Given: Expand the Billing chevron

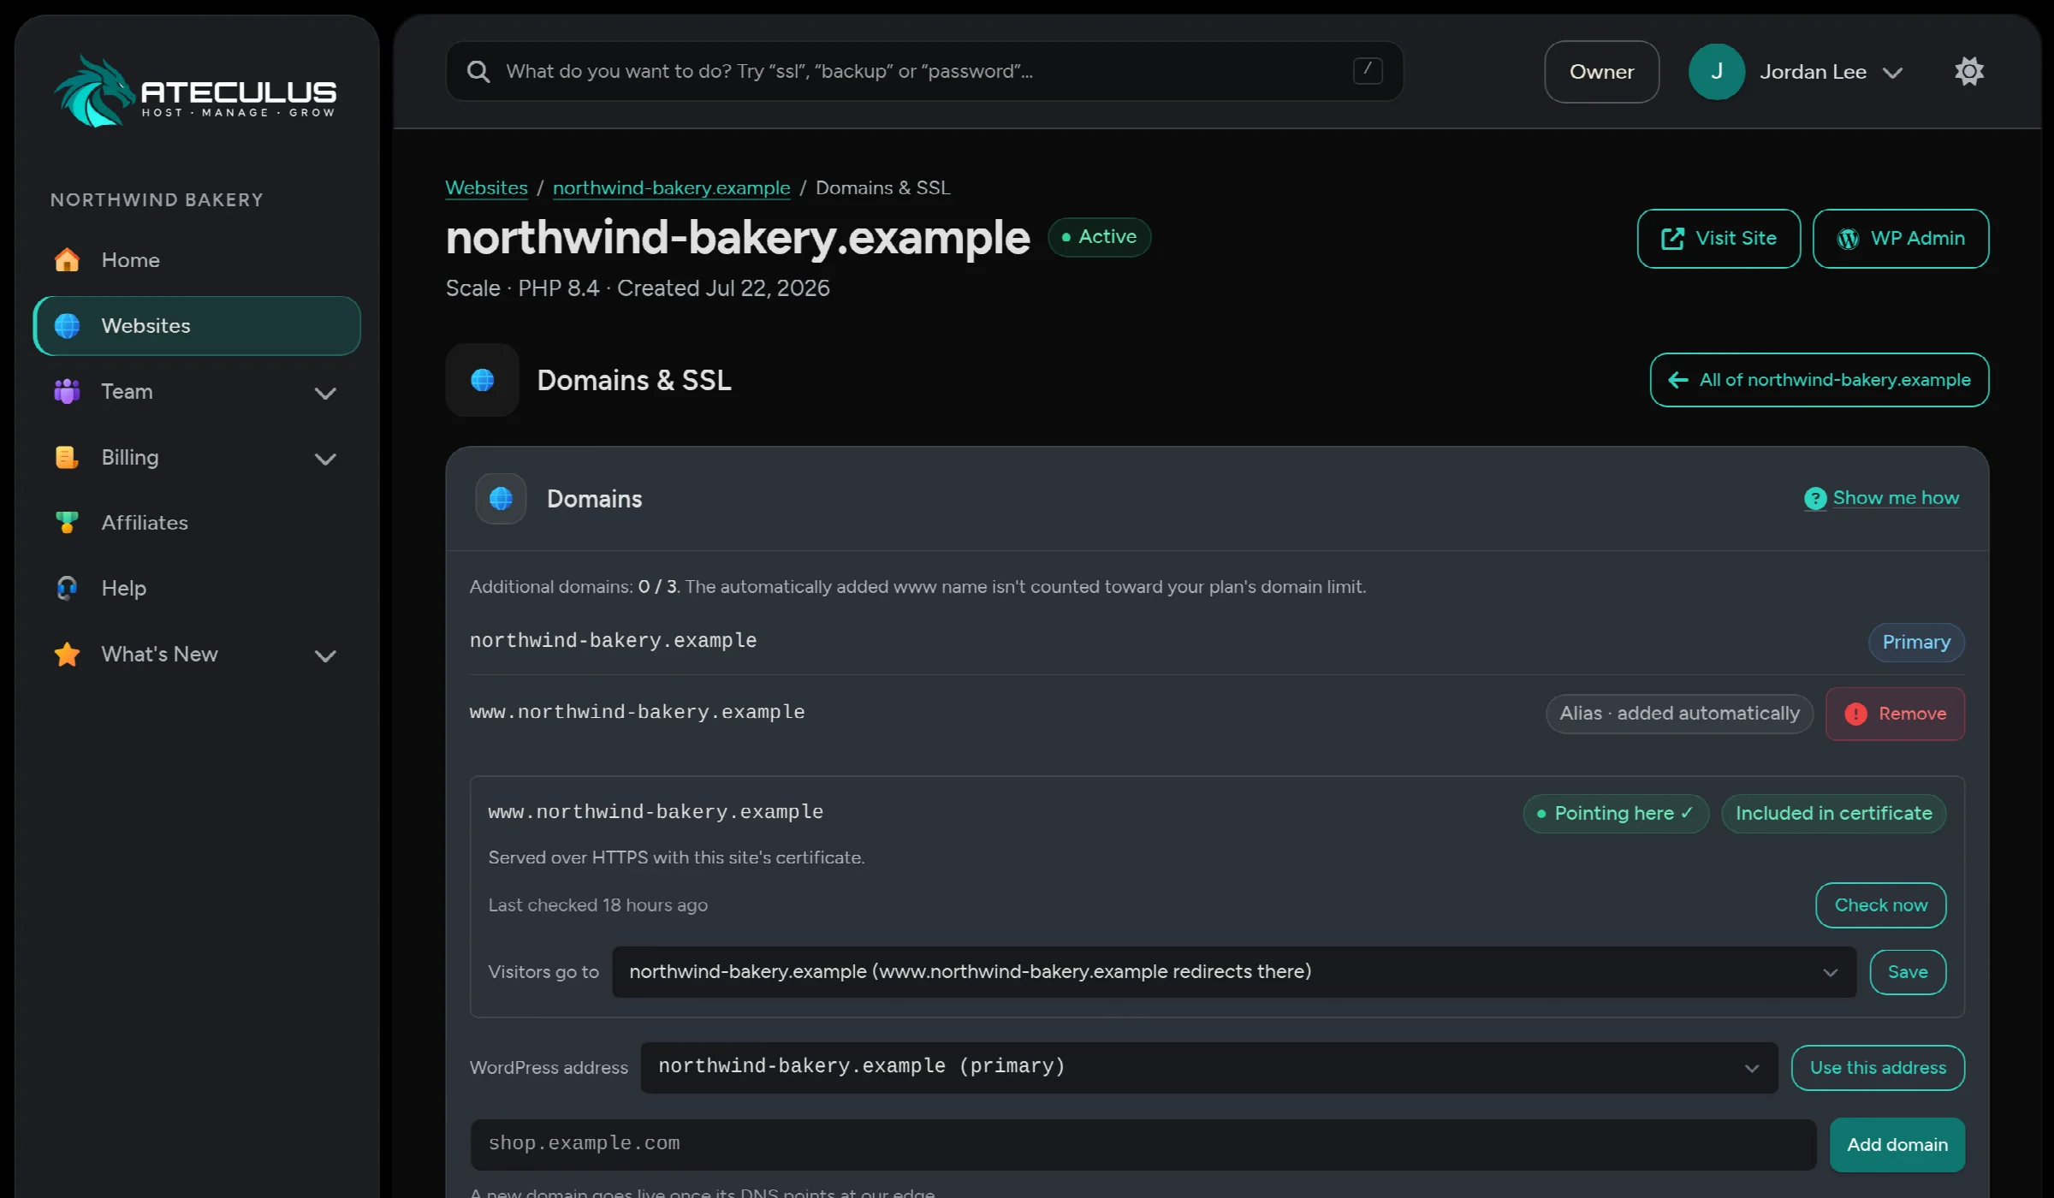Looking at the screenshot, I should pos(325,459).
